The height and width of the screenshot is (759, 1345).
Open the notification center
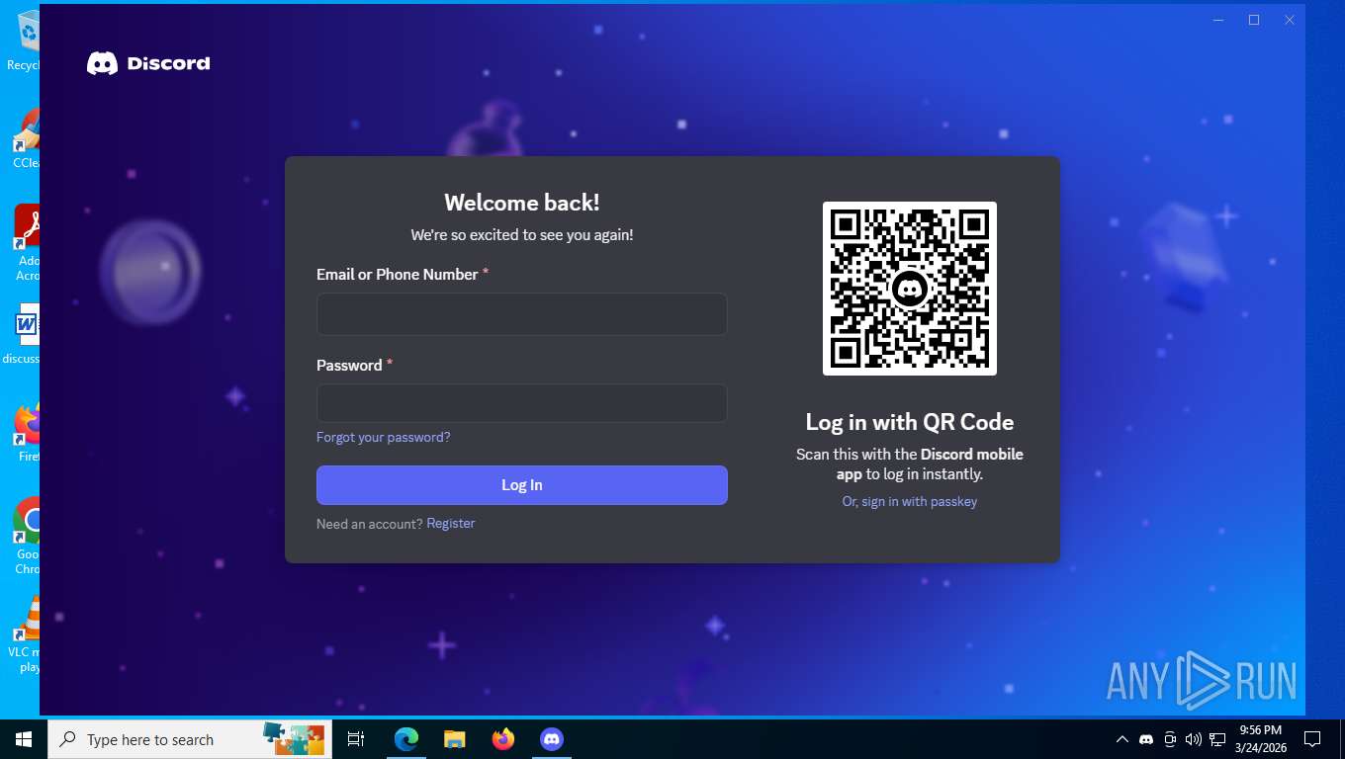pyautogui.click(x=1312, y=739)
